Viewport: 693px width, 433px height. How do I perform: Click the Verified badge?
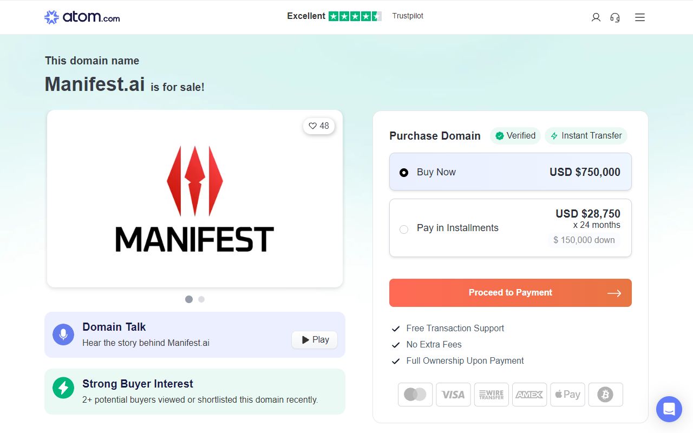click(515, 136)
